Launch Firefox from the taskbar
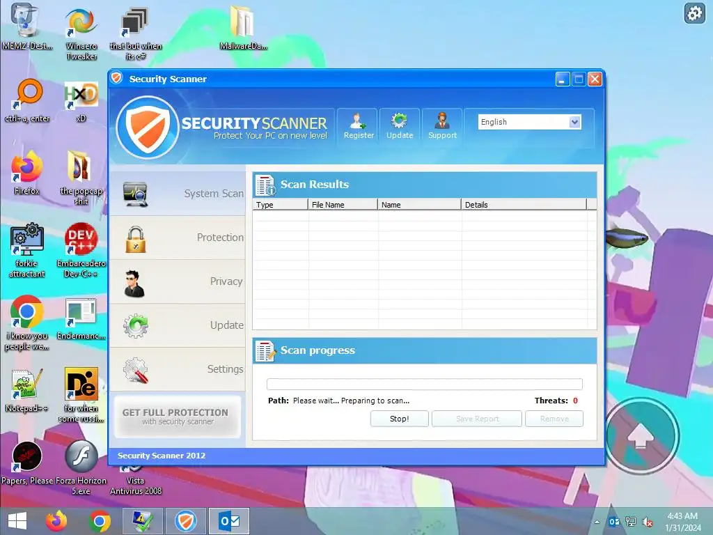Viewport: 713px width, 535px height. tap(56, 521)
